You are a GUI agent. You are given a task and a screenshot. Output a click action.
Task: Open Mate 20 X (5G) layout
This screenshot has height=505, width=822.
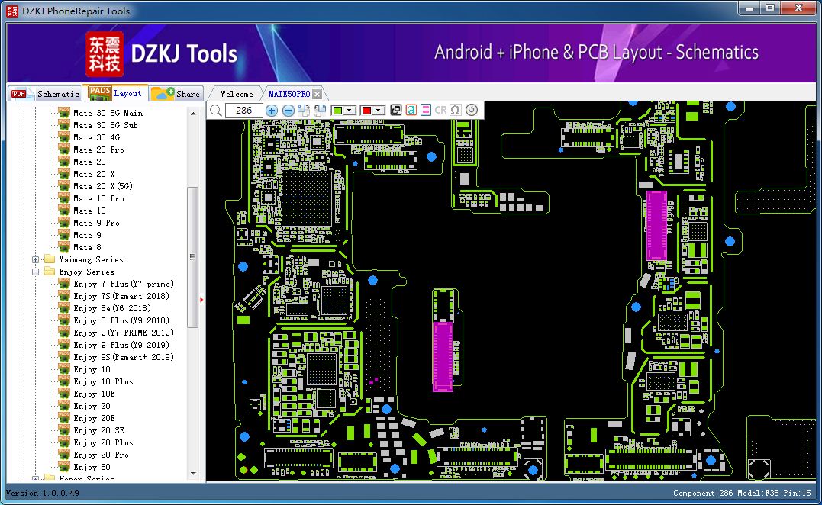103,186
